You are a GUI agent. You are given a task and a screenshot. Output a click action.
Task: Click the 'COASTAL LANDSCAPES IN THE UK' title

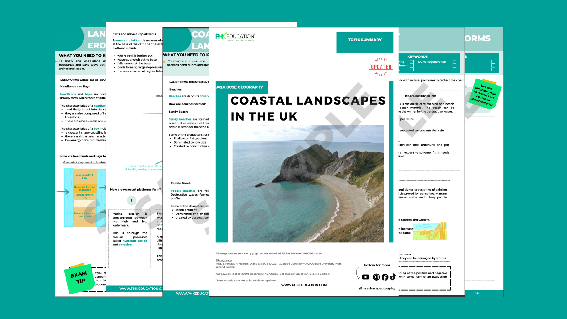[x=308, y=108]
